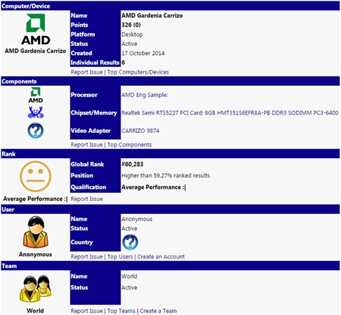Click the blue Realtek crab chipset icon
The height and width of the screenshot is (315, 341).
pos(35,112)
